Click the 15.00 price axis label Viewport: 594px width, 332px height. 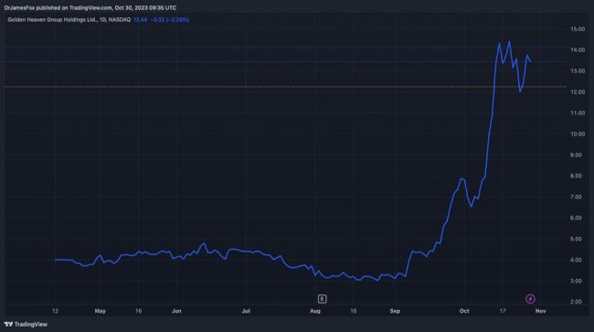[x=578, y=29]
